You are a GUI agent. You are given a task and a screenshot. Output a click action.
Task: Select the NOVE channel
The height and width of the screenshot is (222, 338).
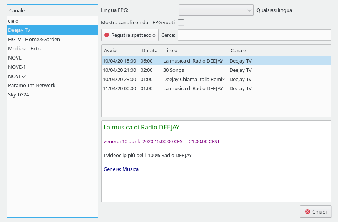[x=52, y=58]
